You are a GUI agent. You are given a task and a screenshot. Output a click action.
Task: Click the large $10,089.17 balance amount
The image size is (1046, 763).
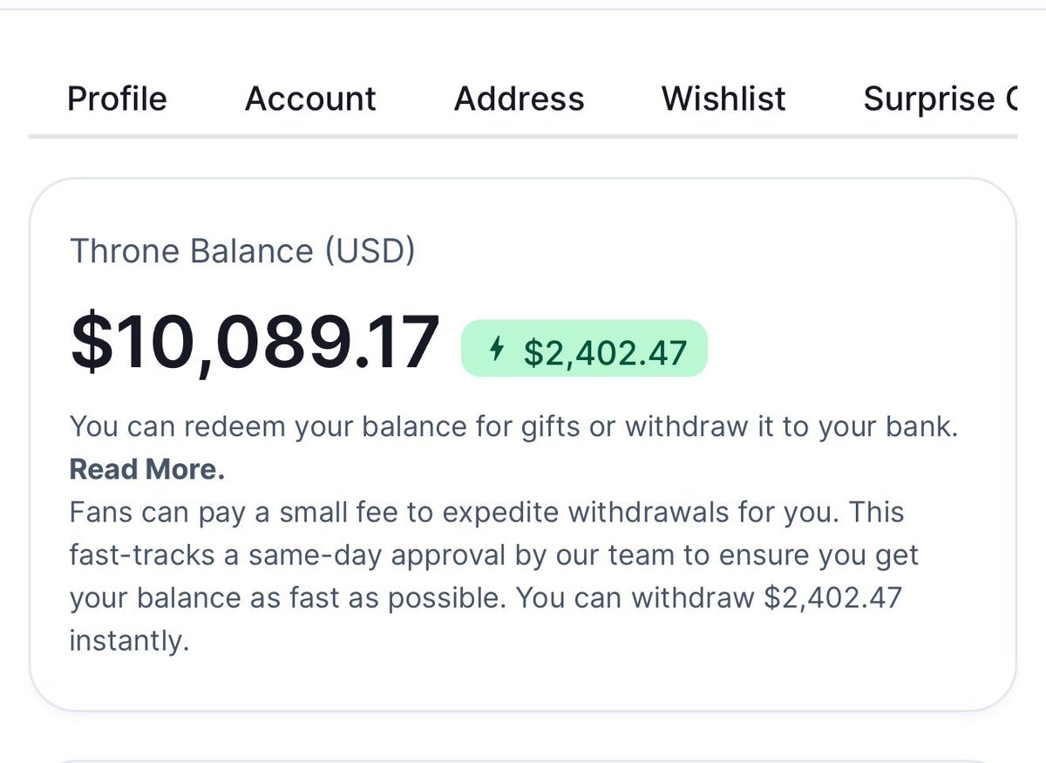(x=255, y=342)
